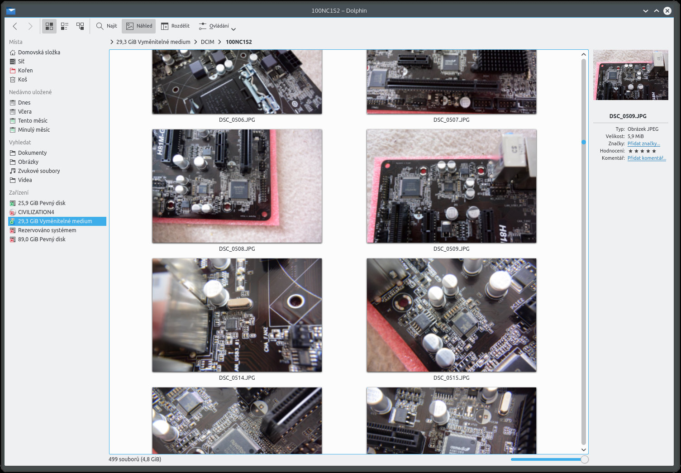Viewport: 681px width, 473px height.
Task: Split view with Rozdělit
Action: pyautogui.click(x=175, y=26)
